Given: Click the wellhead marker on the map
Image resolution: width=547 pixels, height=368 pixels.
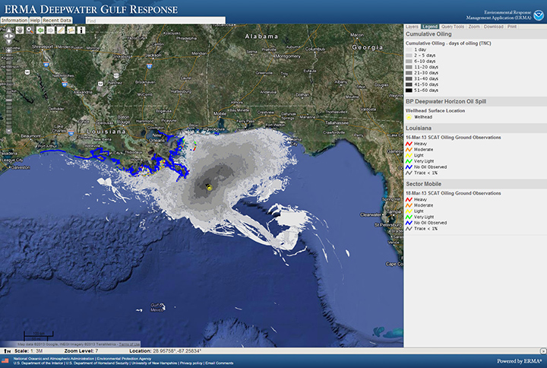Looking at the screenshot, I should pyautogui.click(x=210, y=188).
